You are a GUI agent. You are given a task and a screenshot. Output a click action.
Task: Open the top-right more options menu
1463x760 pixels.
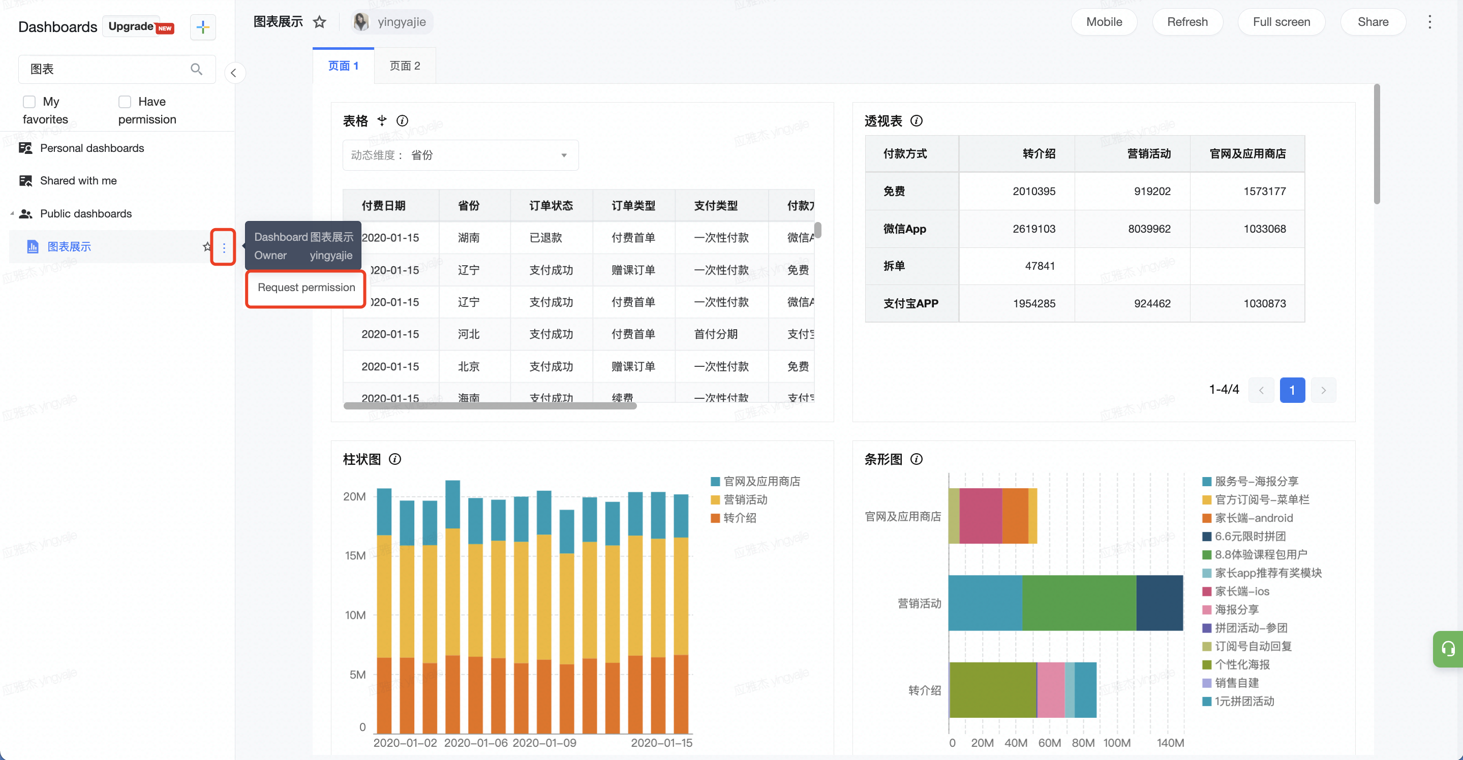pyautogui.click(x=1429, y=22)
